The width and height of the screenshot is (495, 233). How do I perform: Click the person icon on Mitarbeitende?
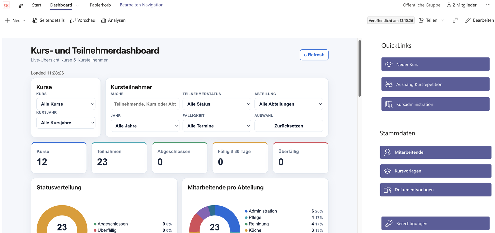387,152
